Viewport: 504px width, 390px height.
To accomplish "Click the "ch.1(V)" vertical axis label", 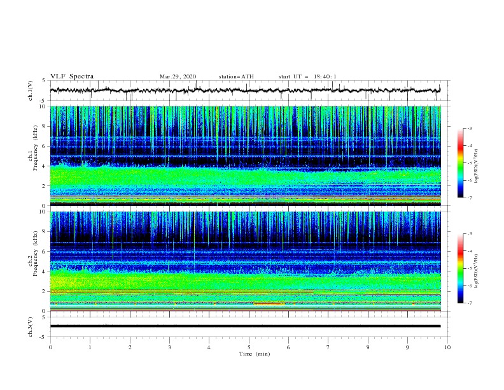I will click(x=31, y=90).
